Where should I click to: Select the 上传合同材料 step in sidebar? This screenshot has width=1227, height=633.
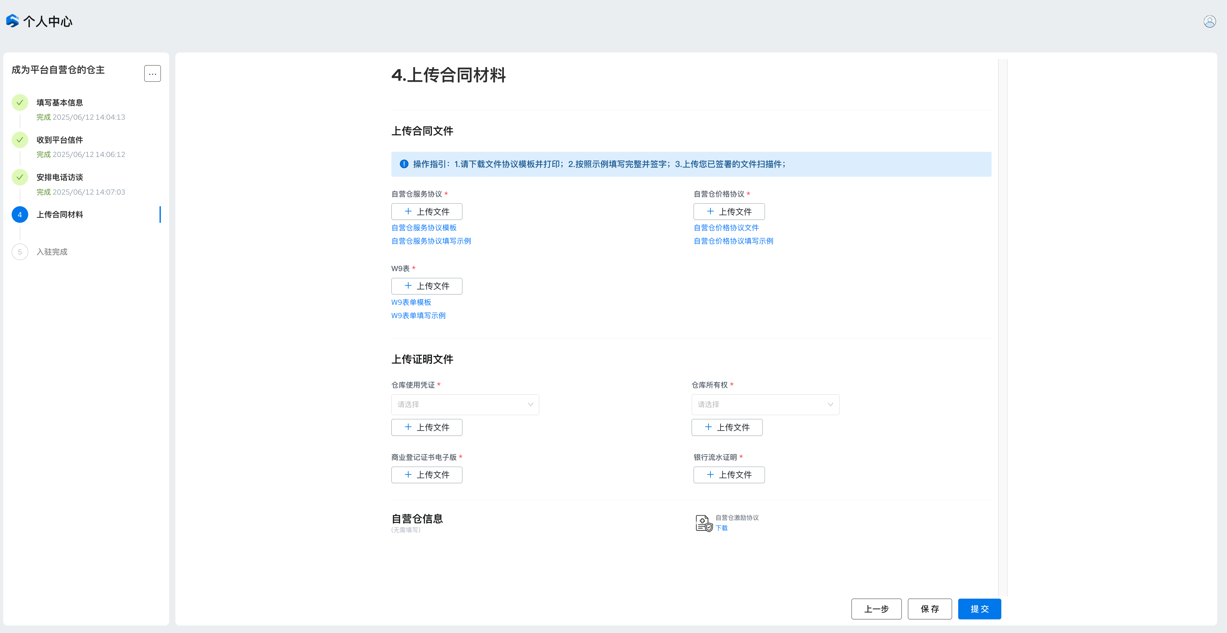pos(60,214)
